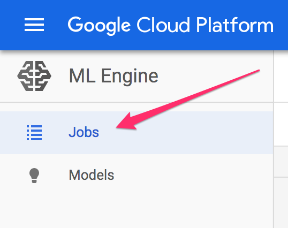The image size is (288, 228).
Task: Click the word Platform in header
Action: click(235, 25)
